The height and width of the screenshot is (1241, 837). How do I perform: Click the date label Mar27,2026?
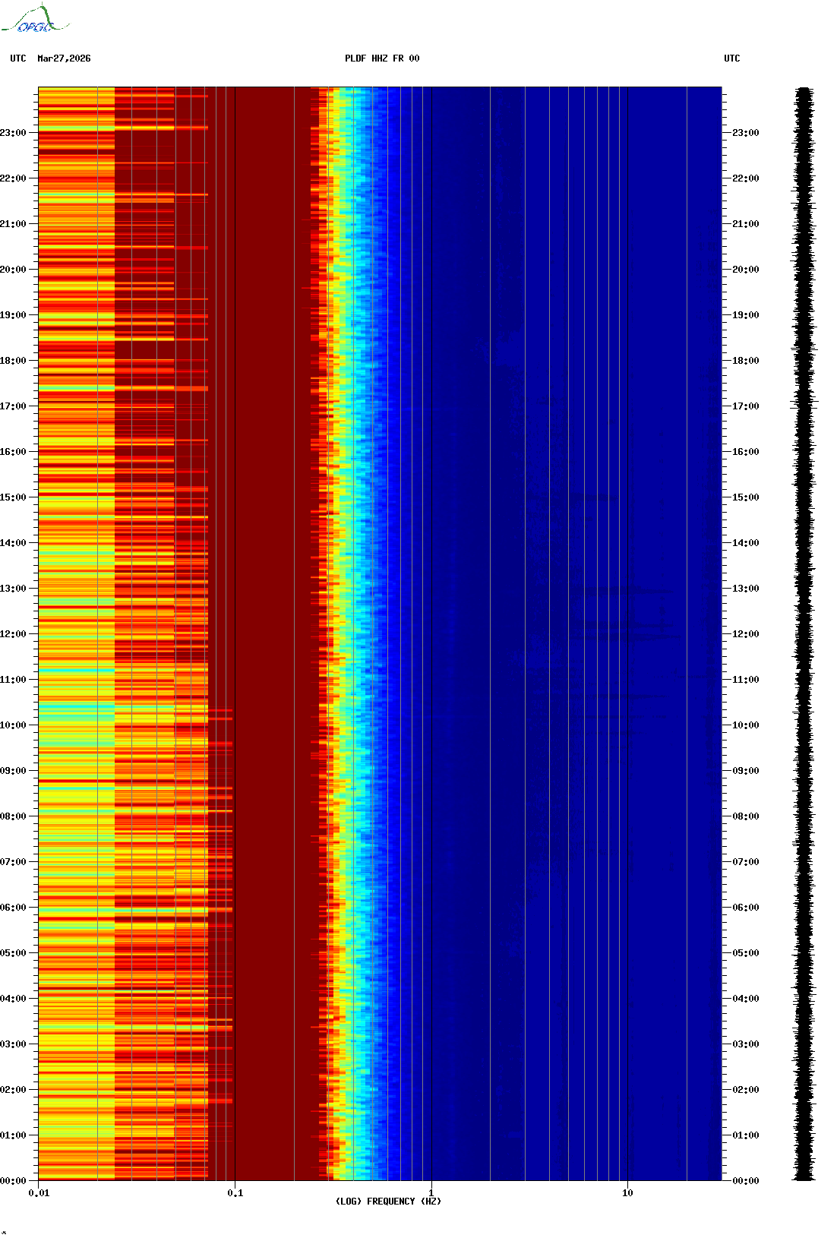(x=64, y=58)
